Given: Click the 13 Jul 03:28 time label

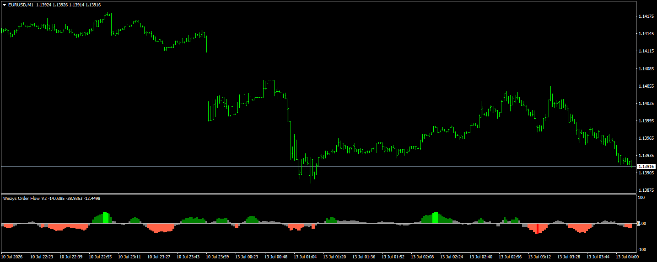Looking at the screenshot, I should (569, 257).
